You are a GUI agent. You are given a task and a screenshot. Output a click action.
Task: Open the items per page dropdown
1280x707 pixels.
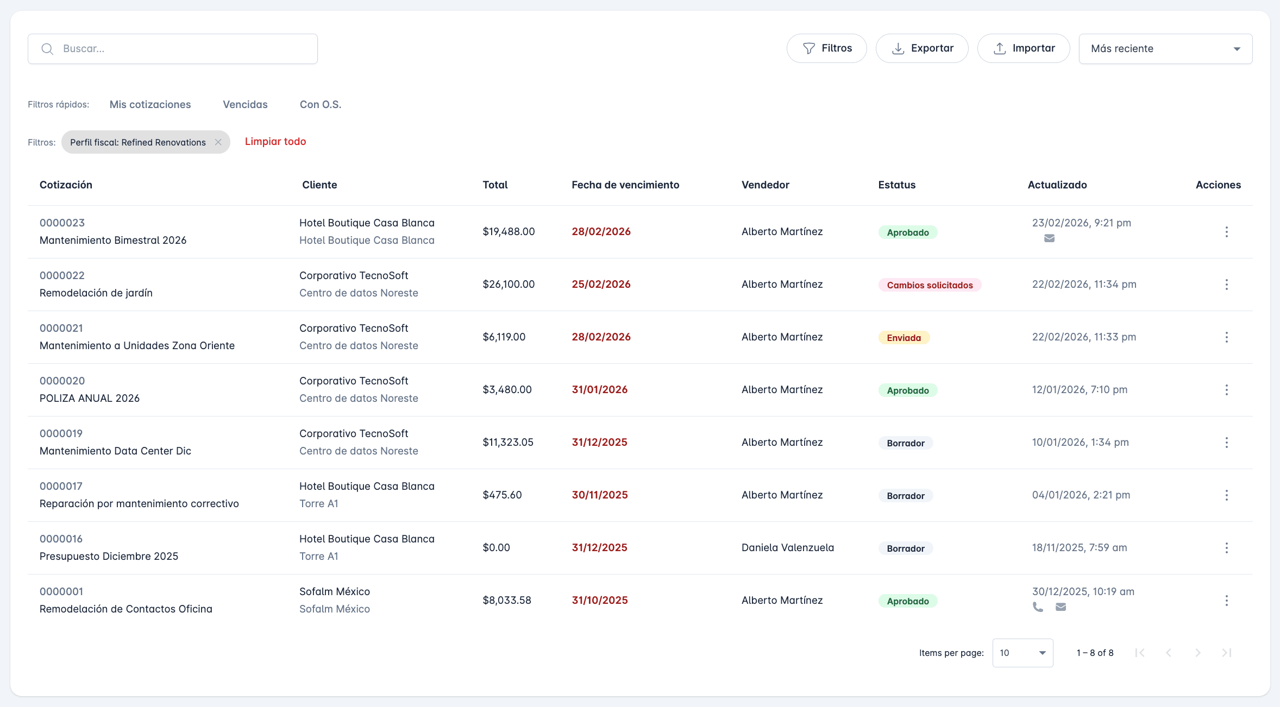(x=1022, y=653)
